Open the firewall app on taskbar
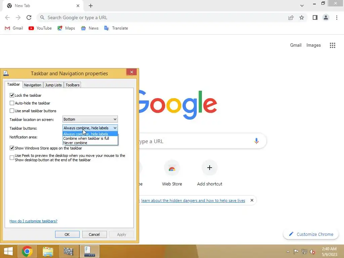The image size is (344, 258). pyautogui.click(x=69, y=251)
